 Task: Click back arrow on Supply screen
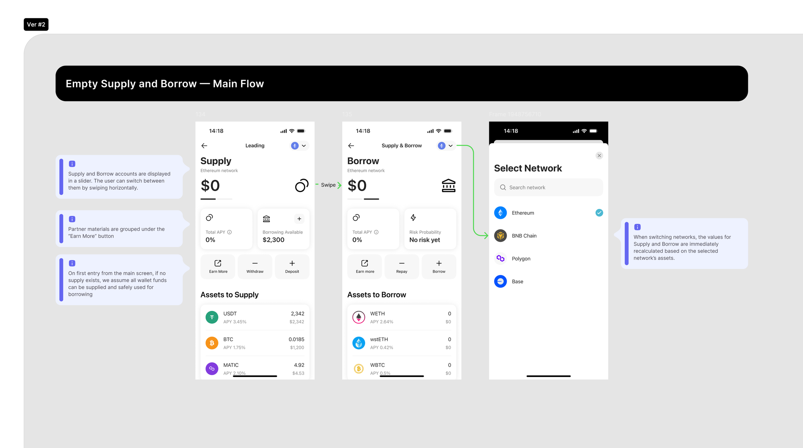204,146
